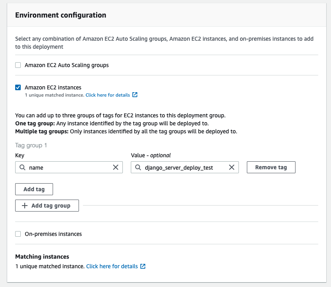Image resolution: width=331 pixels, height=287 pixels.
Task: Click the 'Amazon EC2 Auto Scaling groups' label
Action: (x=67, y=65)
